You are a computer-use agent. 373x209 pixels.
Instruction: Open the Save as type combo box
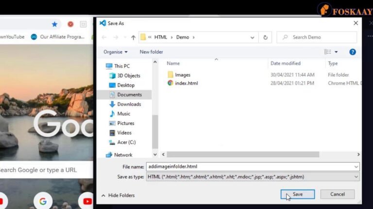253,177
